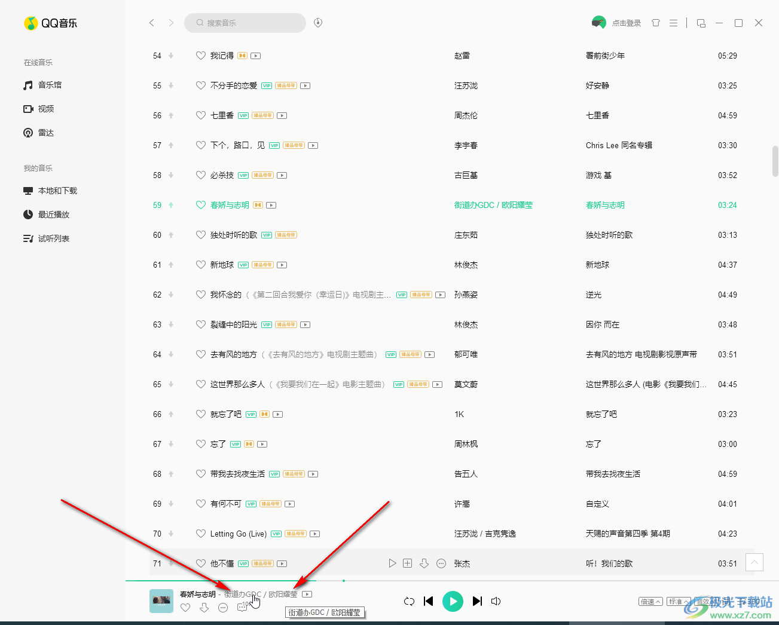Open 音乐馆 in the sidebar
779x625 pixels.
(42, 85)
